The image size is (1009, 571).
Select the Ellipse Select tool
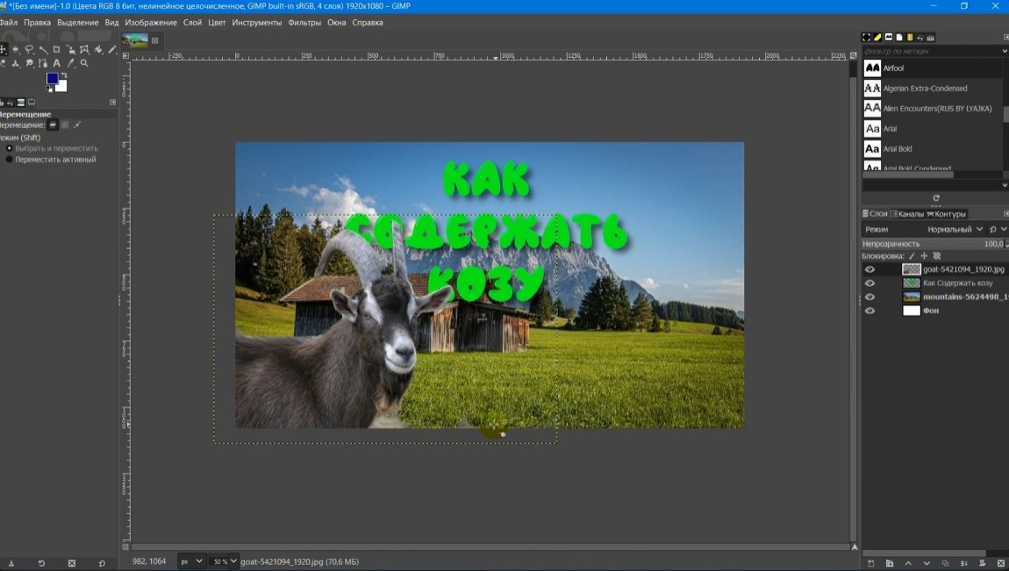point(16,49)
